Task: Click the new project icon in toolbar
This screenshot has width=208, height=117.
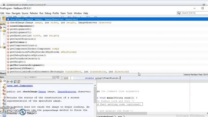Action: pyautogui.click(x=4, y=18)
